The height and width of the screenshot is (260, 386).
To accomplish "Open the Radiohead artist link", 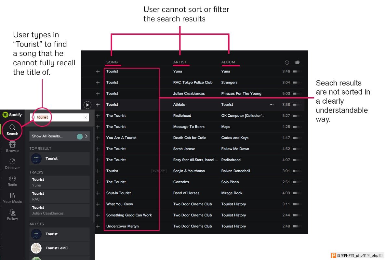I will coord(182,116).
